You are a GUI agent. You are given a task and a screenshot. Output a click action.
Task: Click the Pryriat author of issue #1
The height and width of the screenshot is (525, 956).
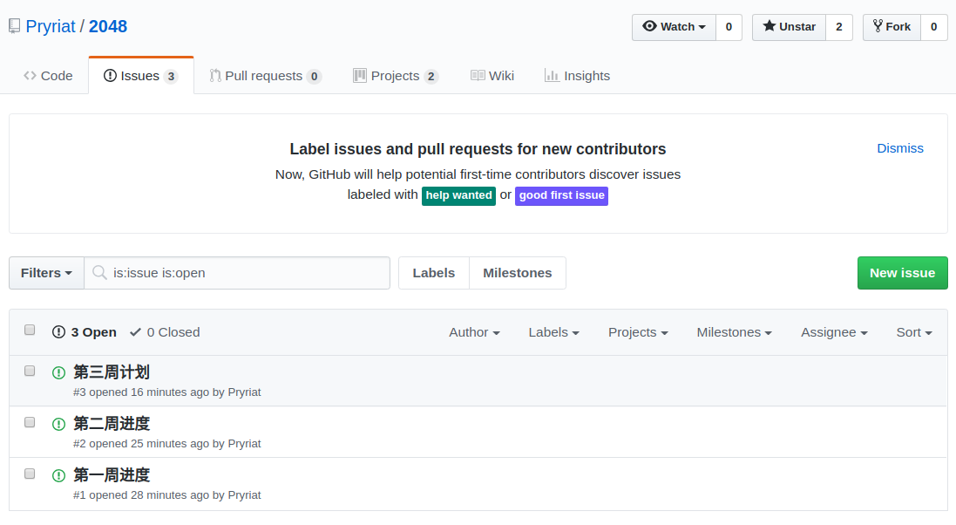244,494
